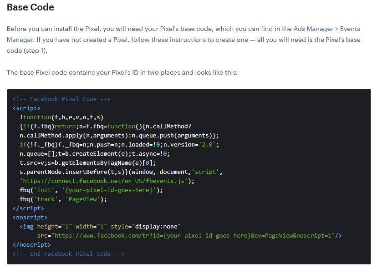Screen dimensions: 377x269
Task: Click the fbq 'init' code line
Action: [x=91, y=190]
